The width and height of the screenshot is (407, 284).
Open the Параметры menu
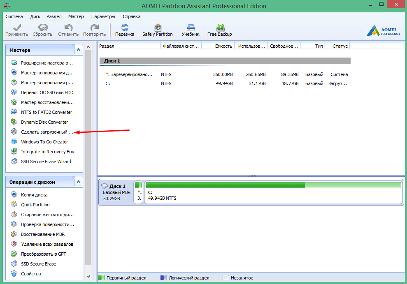click(x=103, y=16)
